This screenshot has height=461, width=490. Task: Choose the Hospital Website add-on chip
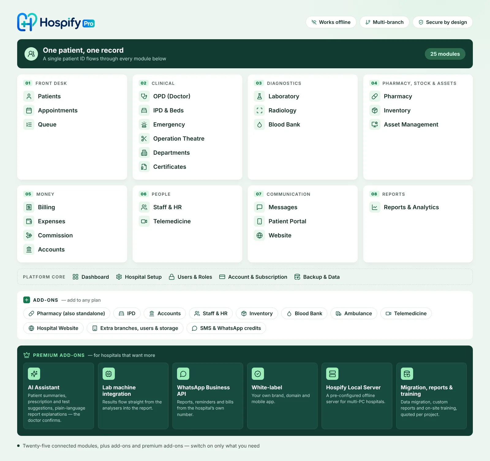[53, 328]
